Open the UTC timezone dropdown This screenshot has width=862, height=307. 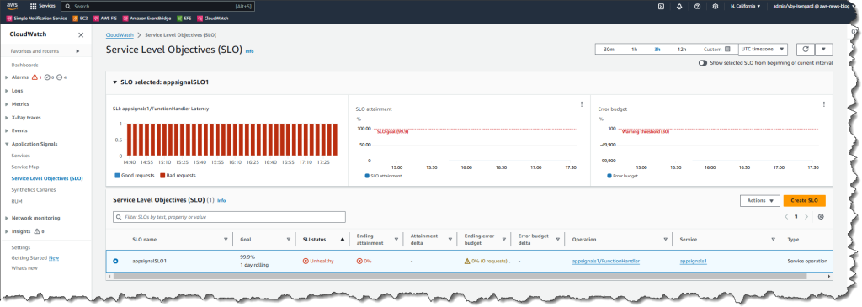[x=763, y=49]
